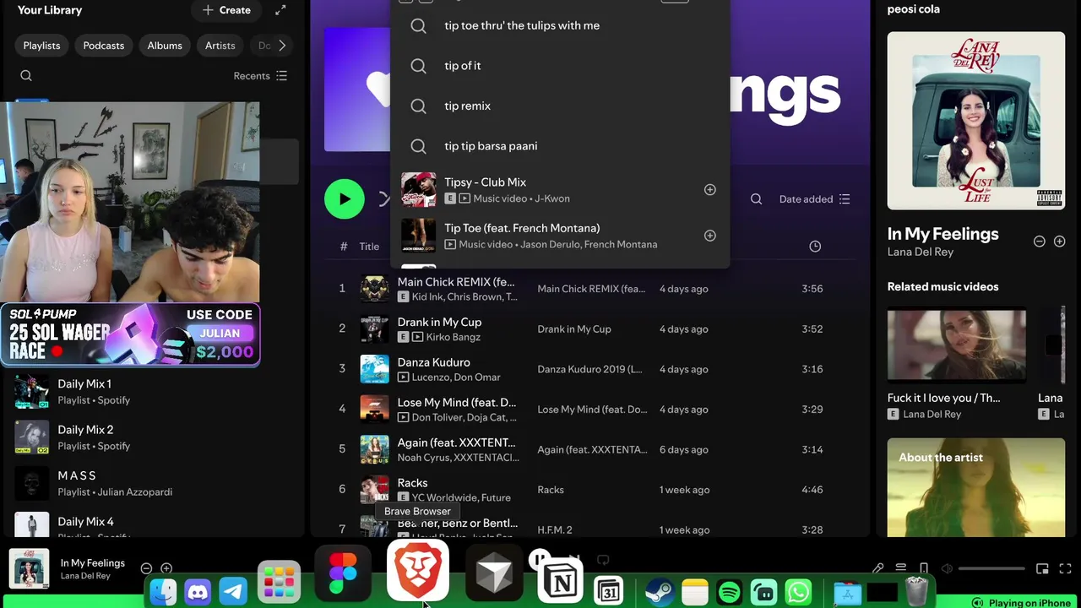Add Tipsy - Club Mix to library
Screen dimensions: 1081x608
pos(710,190)
